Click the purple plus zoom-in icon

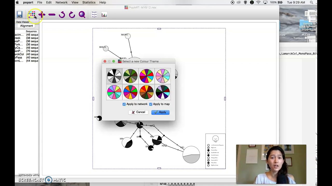pyautogui.click(x=42, y=15)
